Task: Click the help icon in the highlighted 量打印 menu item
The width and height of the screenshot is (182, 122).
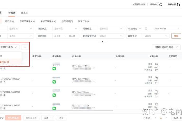Action: click(x=8, y=62)
